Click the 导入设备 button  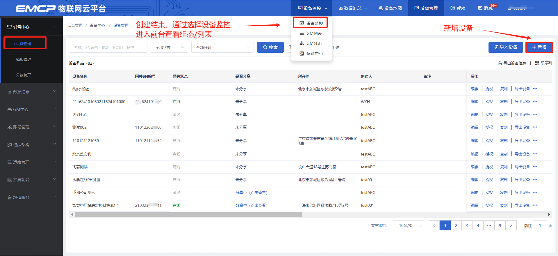(x=506, y=47)
